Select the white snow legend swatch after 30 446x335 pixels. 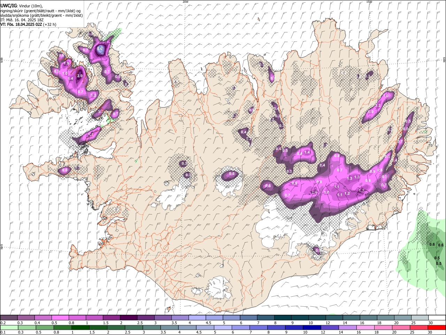pyautogui.click(x=437, y=318)
